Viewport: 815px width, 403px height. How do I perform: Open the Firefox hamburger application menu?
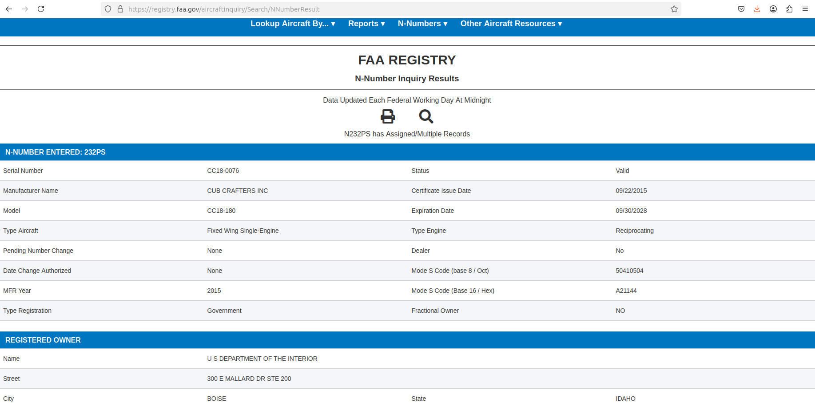point(805,9)
